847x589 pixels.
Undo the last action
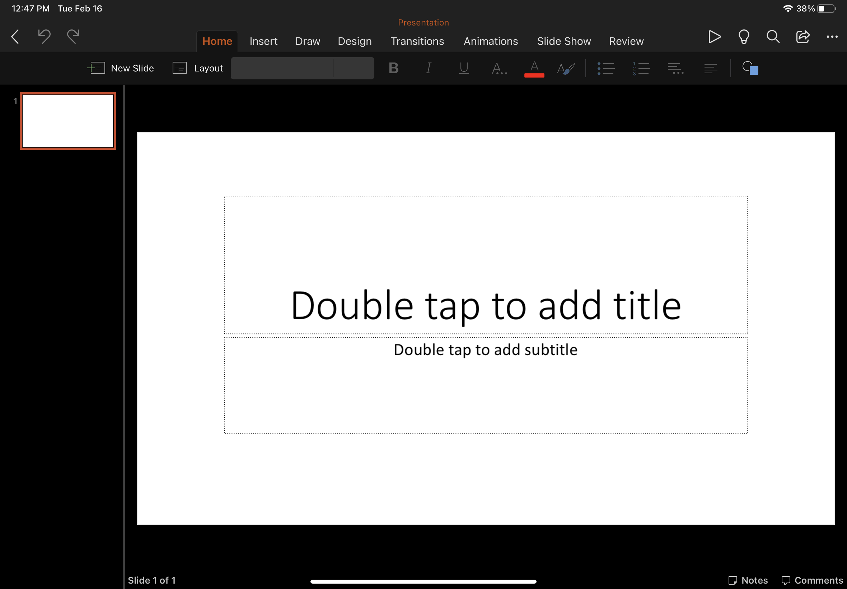pos(43,37)
